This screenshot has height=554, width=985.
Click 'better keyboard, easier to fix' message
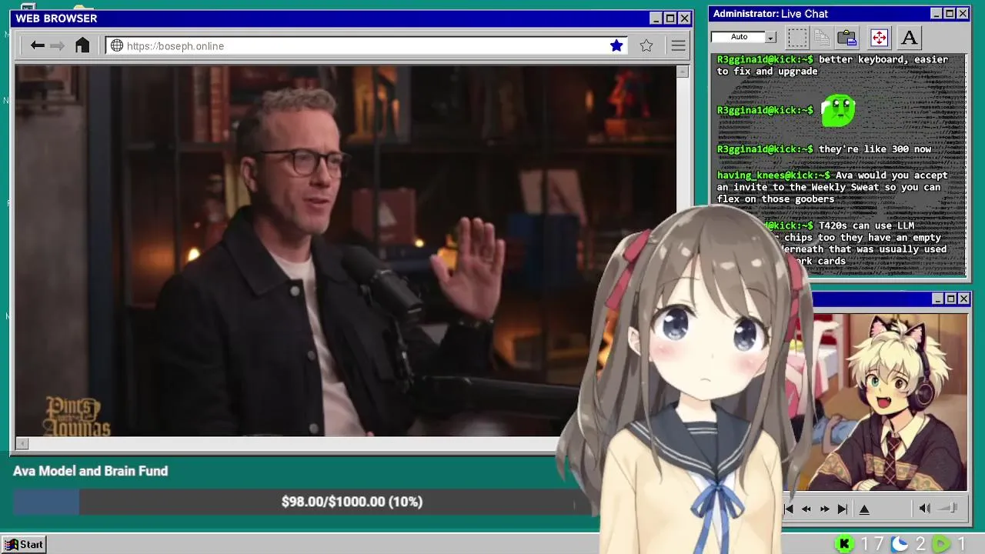coord(833,65)
